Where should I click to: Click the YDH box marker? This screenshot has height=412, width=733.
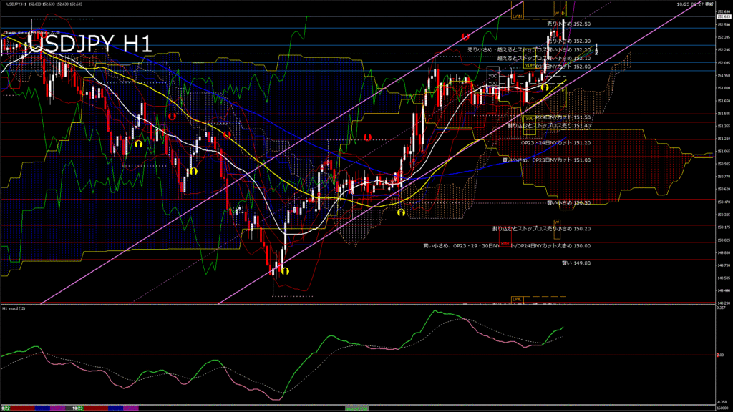click(x=529, y=65)
